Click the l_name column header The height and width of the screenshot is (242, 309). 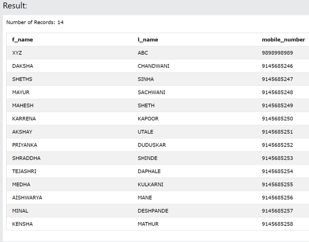click(148, 39)
